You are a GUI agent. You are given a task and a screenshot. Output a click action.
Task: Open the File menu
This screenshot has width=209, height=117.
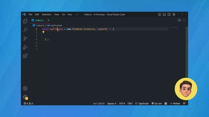[x=30, y=14]
